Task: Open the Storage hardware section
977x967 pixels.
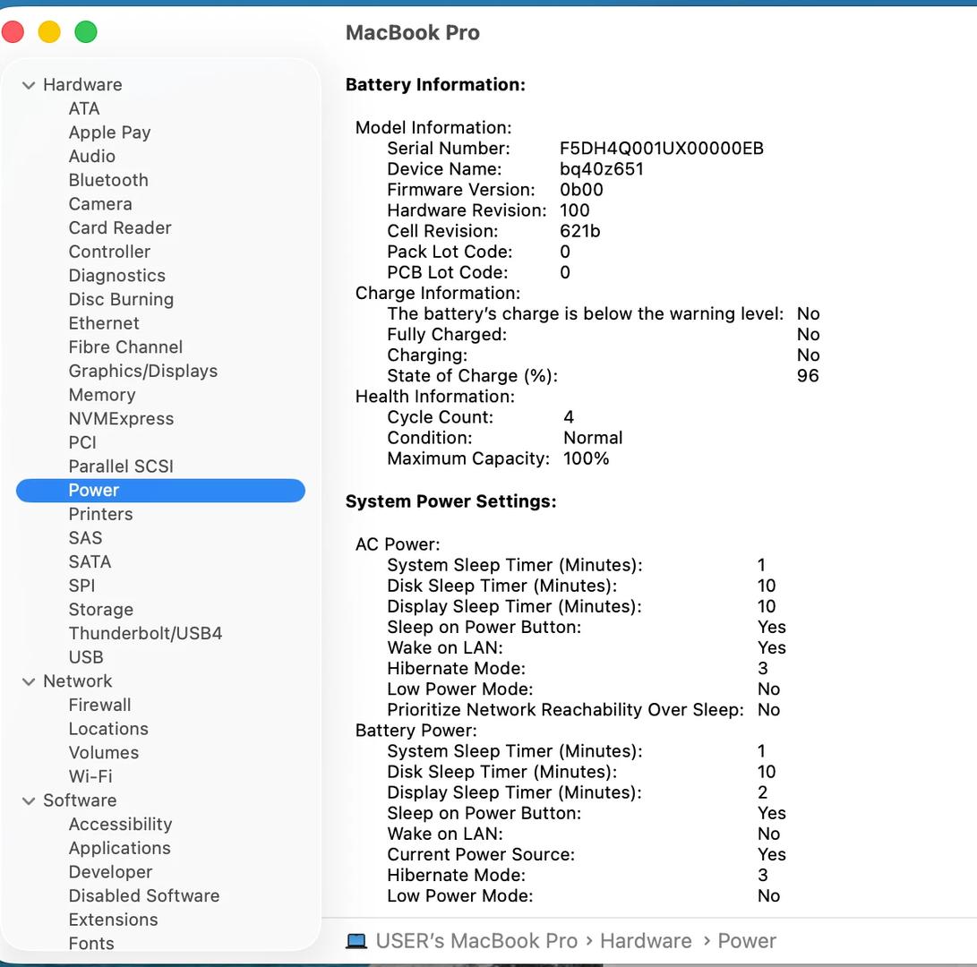Action: pyautogui.click(x=100, y=610)
